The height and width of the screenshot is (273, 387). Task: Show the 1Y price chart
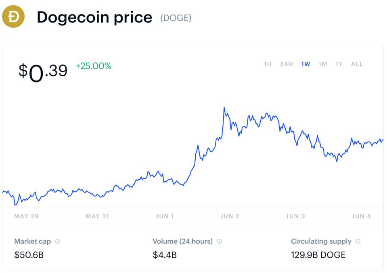(339, 64)
